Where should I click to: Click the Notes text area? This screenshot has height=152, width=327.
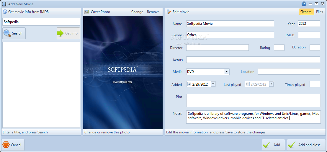(x=254, y=117)
